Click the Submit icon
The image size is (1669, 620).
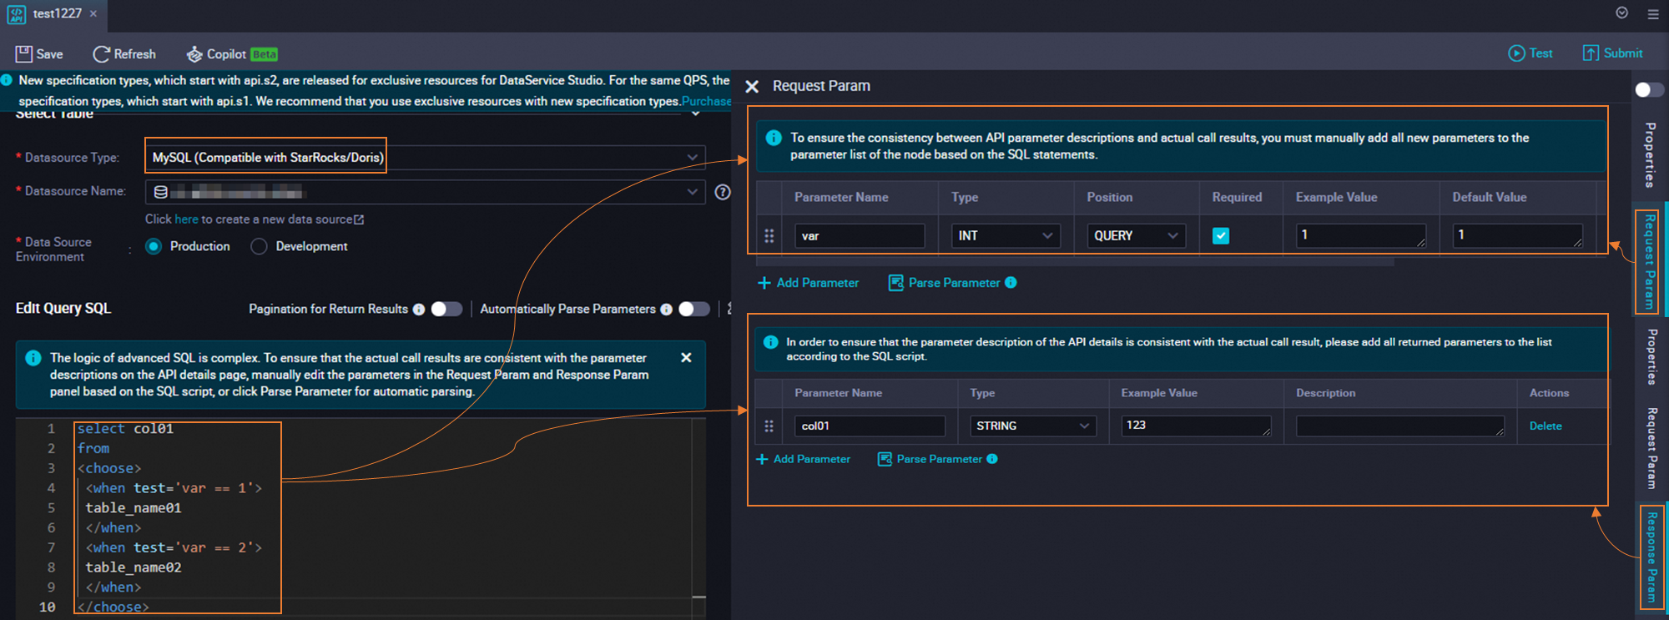tap(1591, 53)
